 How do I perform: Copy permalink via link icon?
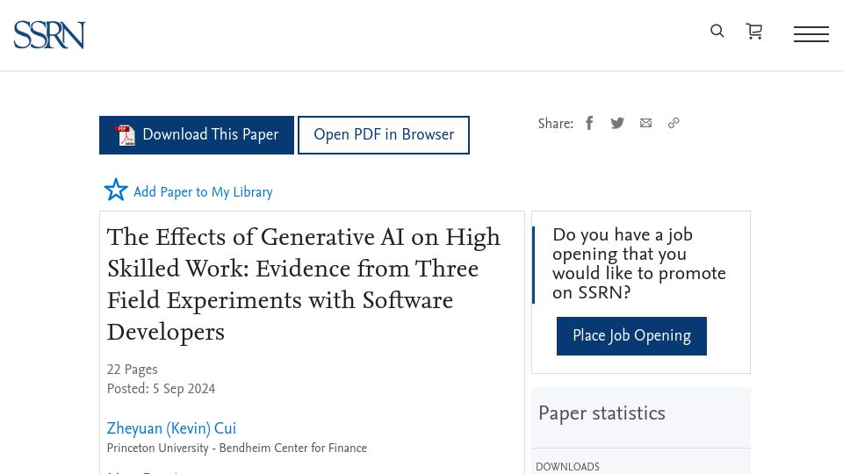[x=674, y=123]
